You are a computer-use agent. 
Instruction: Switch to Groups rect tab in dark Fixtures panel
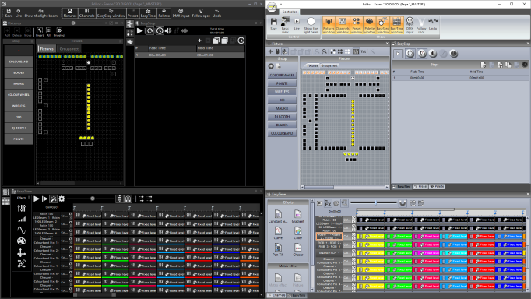tap(69, 49)
